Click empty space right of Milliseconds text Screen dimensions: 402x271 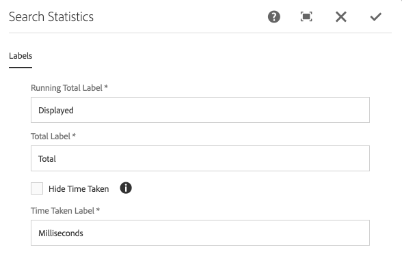[226, 233]
